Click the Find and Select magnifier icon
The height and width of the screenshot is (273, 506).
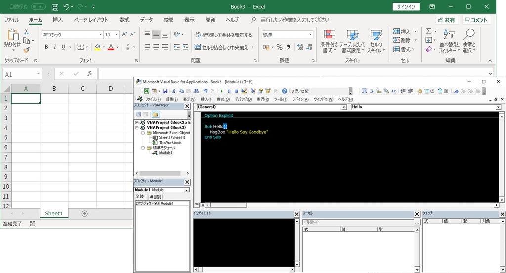469,41
